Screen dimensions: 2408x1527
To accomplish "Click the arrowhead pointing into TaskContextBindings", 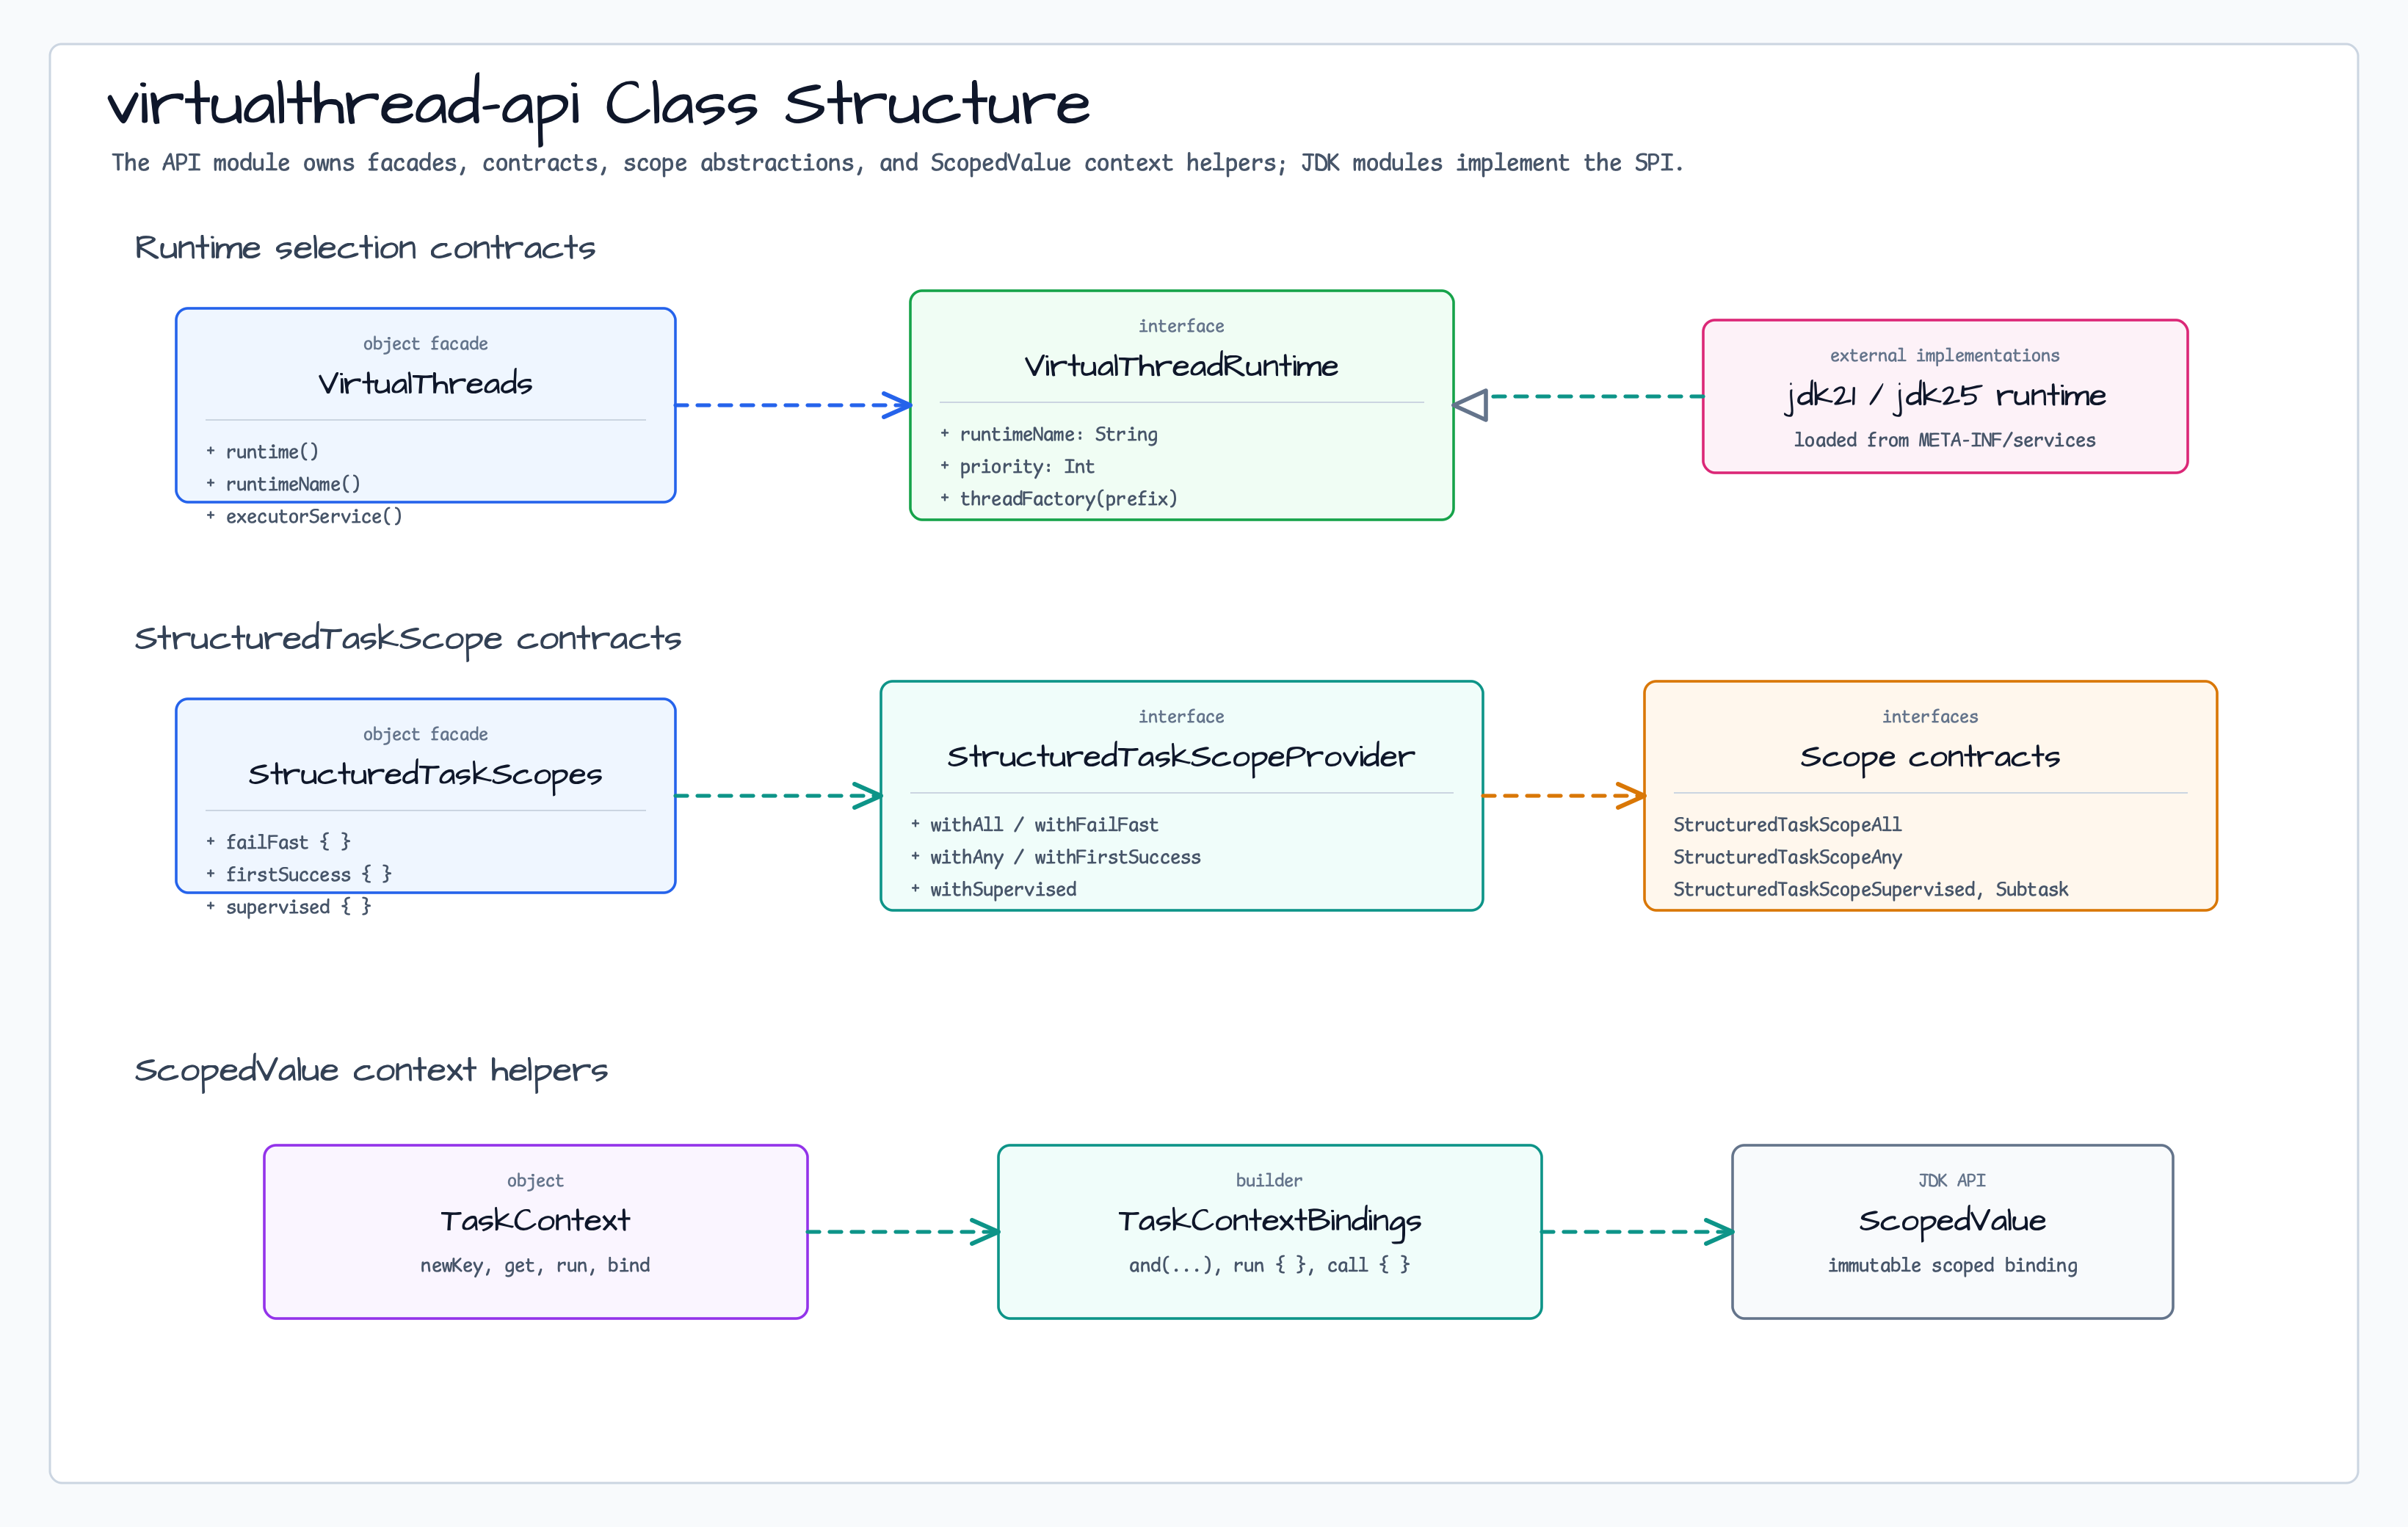I will (985, 1232).
